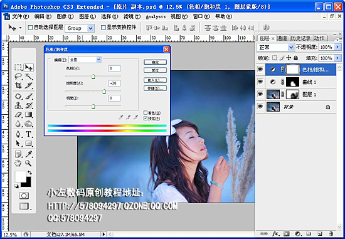Open the opacity slider arrow
This screenshot has height=239, width=345.
tap(337, 47)
